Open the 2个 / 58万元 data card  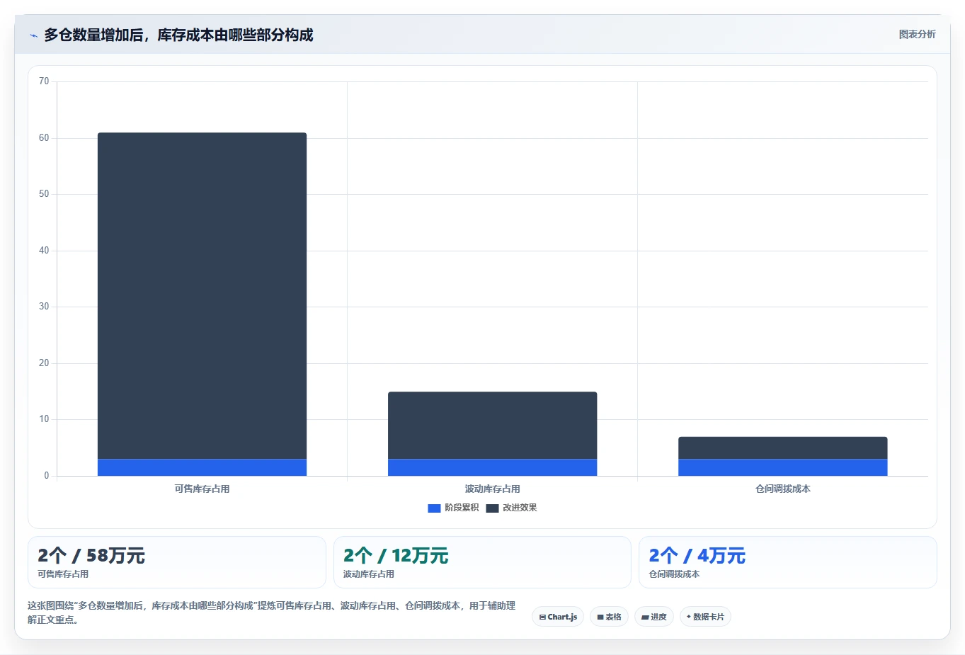(177, 562)
